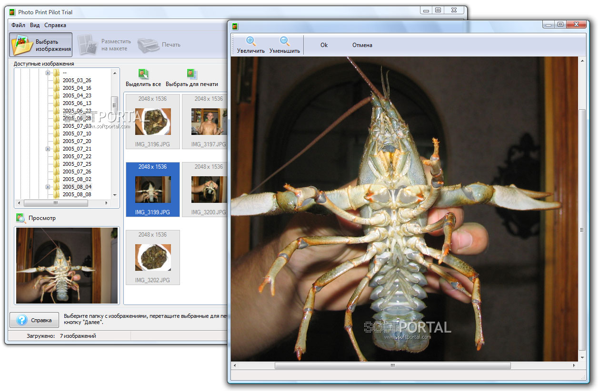Click the blue question mark help icon

tap(21, 320)
